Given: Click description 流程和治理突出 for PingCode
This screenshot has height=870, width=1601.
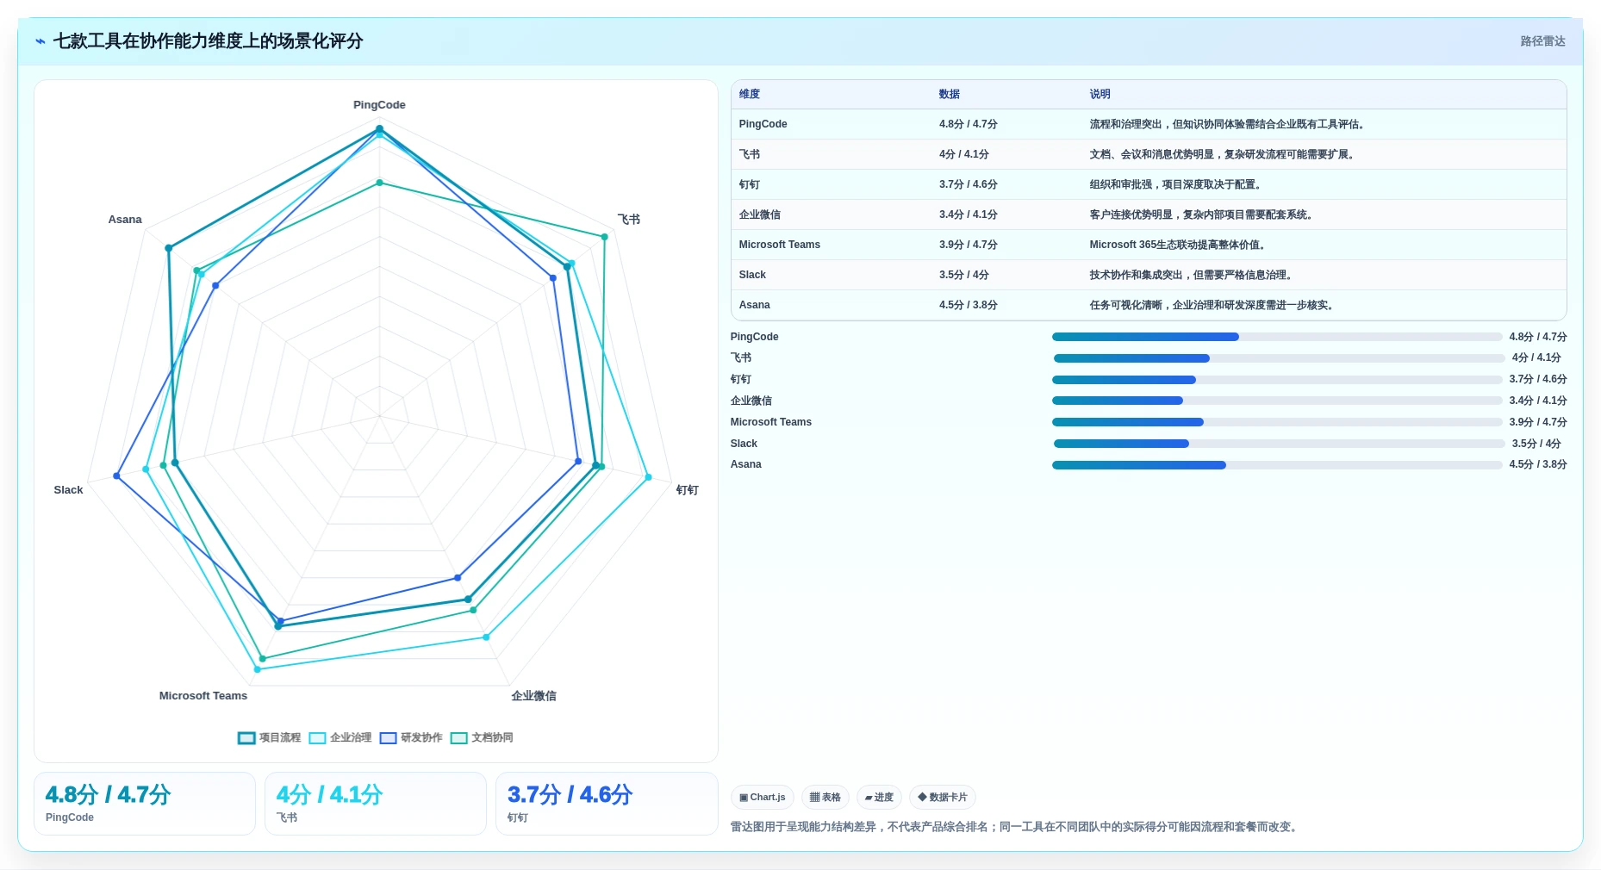Looking at the screenshot, I should tap(1227, 124).
